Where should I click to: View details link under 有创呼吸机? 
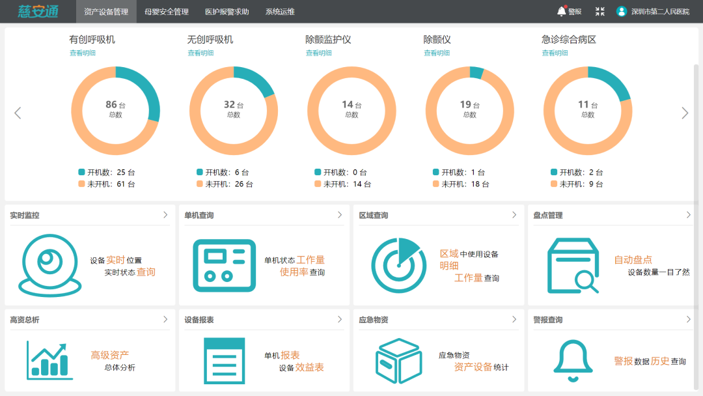click(83, 53)
